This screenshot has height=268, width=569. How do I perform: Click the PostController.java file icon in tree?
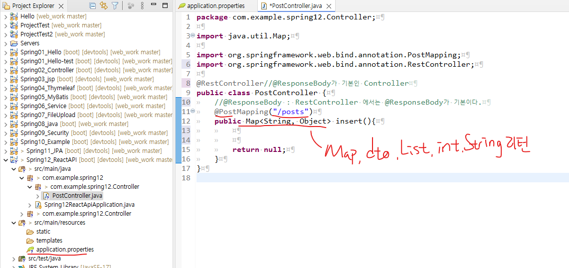click(46, 196)
